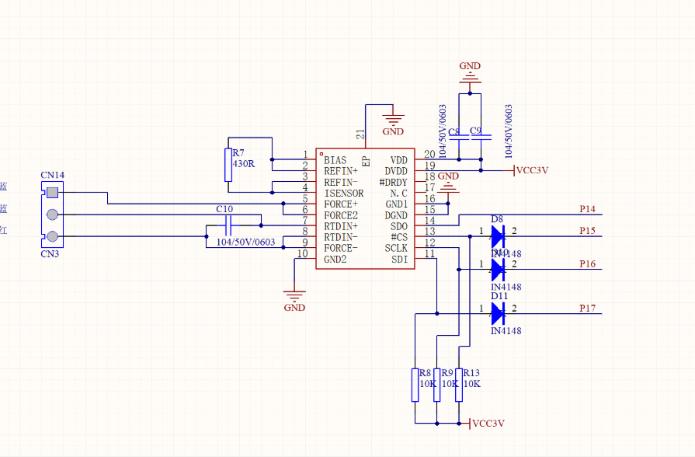Select the D8 diode symbol

click(498, 236)
